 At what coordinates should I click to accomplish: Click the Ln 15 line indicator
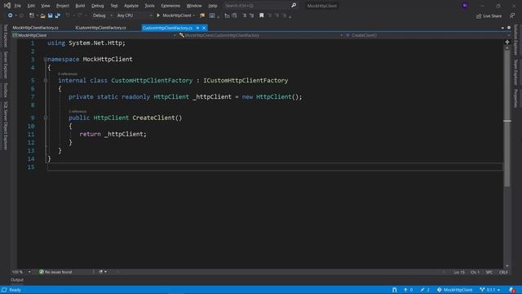459,272
